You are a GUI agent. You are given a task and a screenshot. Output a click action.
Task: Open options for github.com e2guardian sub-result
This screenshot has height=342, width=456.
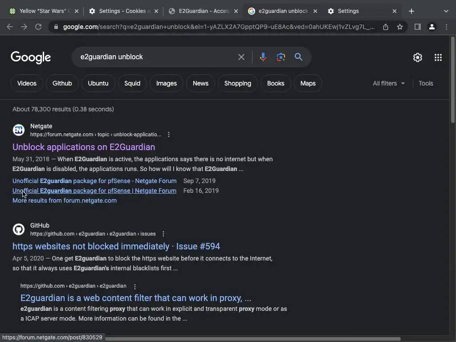[x=135, y=287]
